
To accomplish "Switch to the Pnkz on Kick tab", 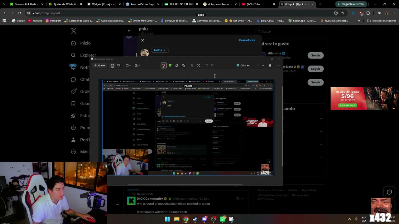I will click(143, 4).
